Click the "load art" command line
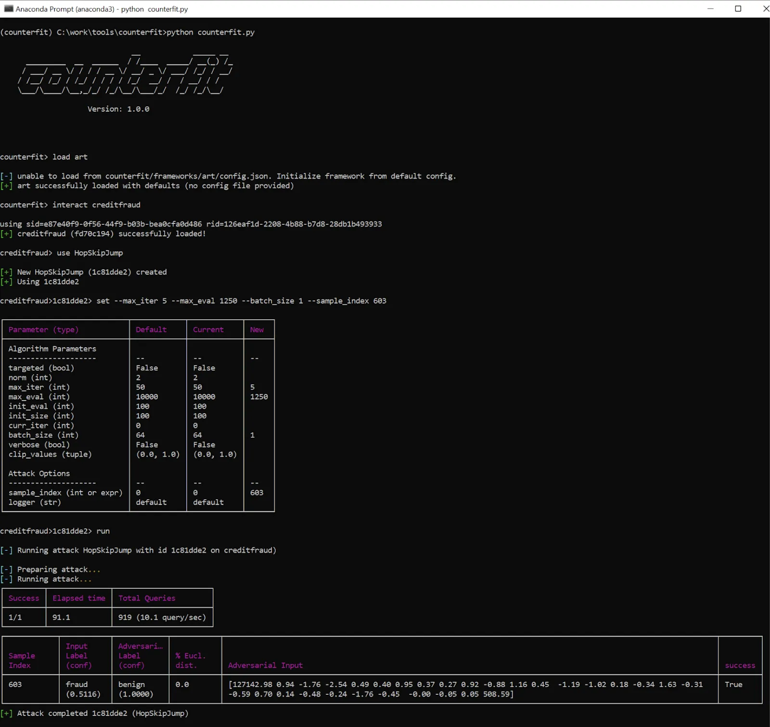Image resolution: width=770 pixels, height=727 pixels. (x=44, y=157)
